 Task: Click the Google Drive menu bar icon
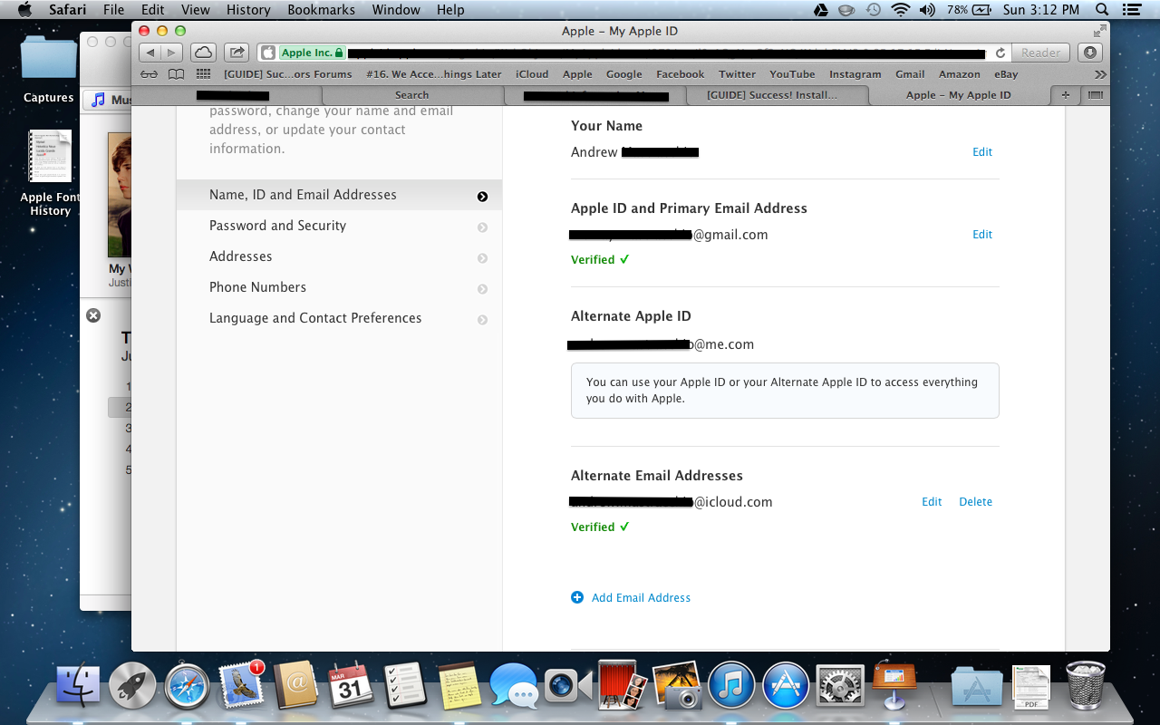coord(820,10)
